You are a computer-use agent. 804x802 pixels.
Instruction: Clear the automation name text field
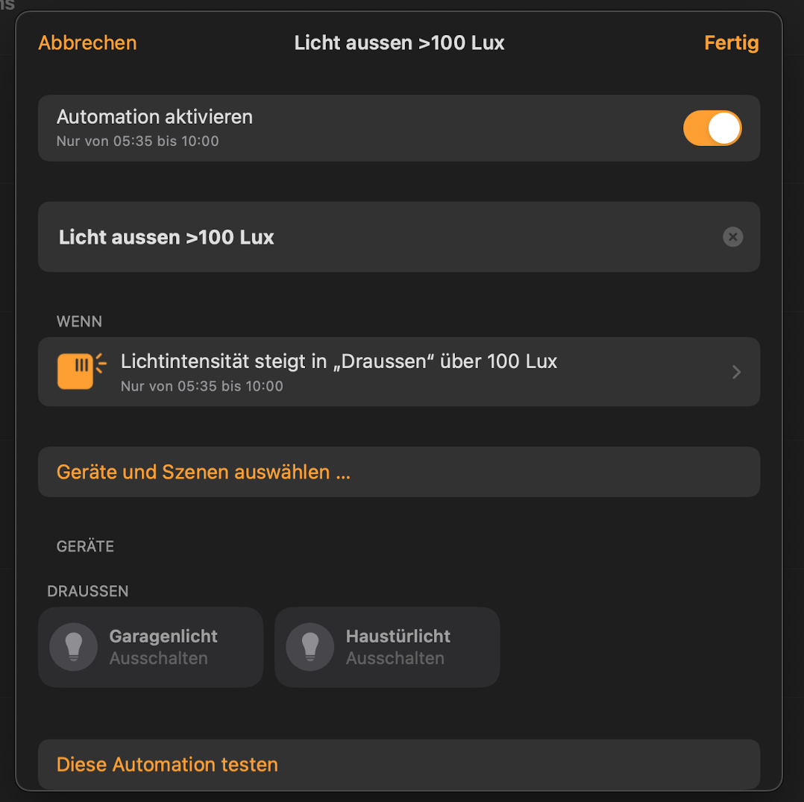732,237
